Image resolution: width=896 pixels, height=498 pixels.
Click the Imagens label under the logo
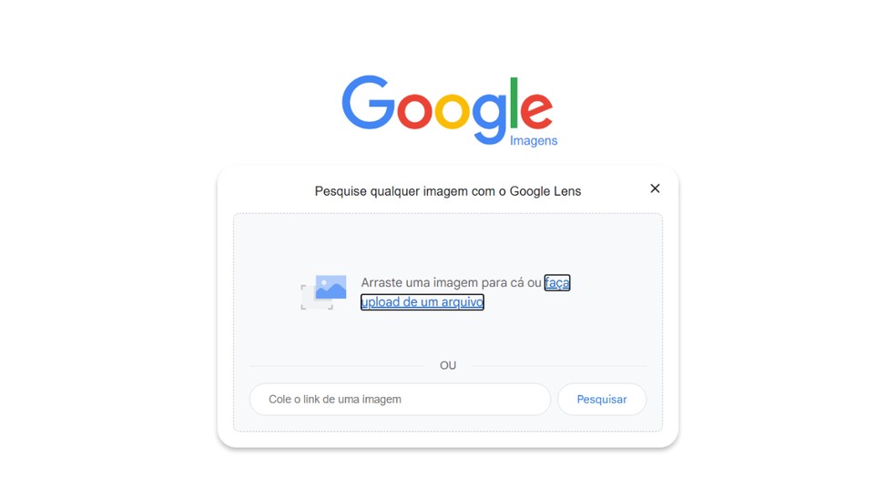(534, 140)
